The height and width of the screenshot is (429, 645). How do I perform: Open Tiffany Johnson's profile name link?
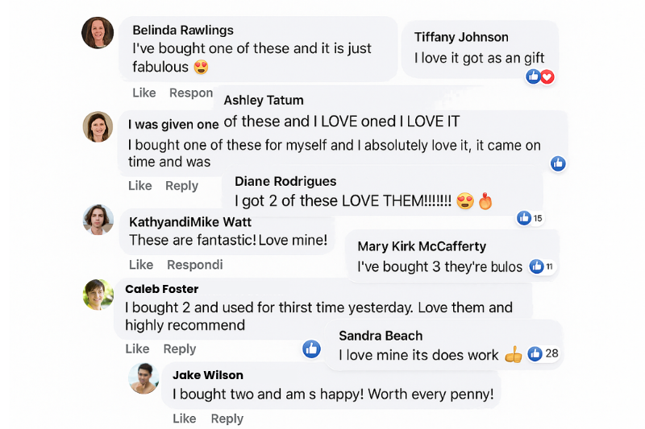click(461, 37)
